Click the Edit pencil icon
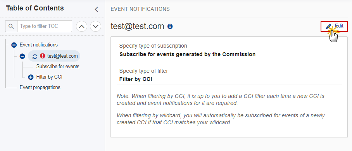 pos(328,26)
